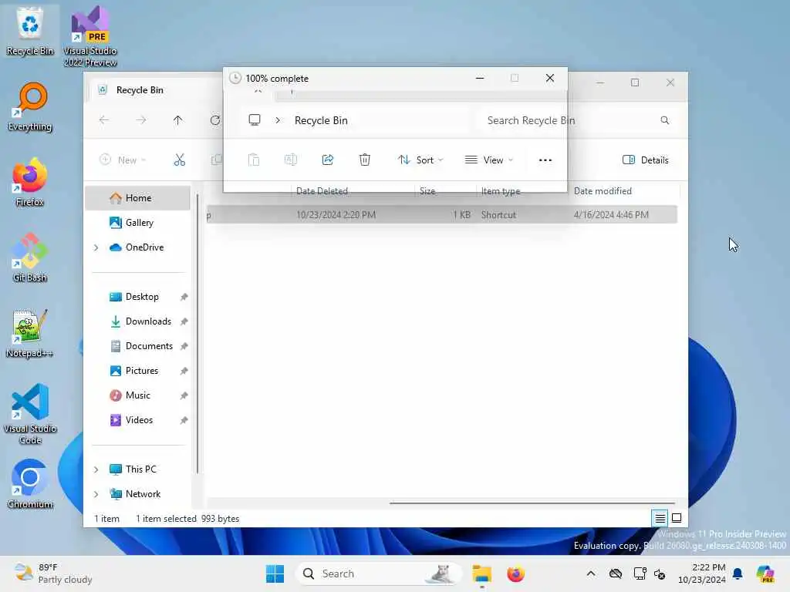Sort by the Date modified column header
Image resolution: width=790 pixels, height=592 pixels.
[x=603, y=191]
